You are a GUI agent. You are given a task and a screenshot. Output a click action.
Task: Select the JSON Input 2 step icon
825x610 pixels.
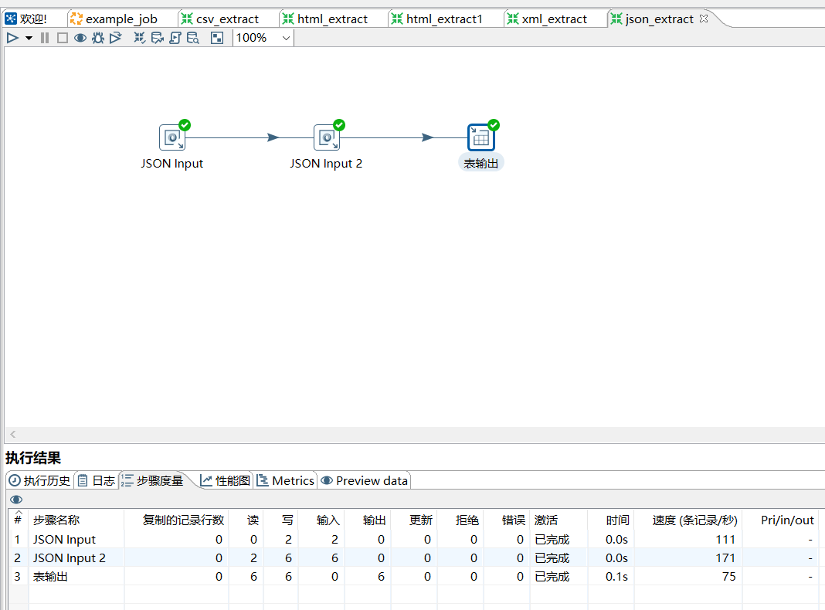327,137
